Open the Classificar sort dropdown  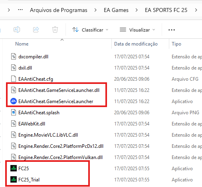pyautogui.click(x=90, y=30)
